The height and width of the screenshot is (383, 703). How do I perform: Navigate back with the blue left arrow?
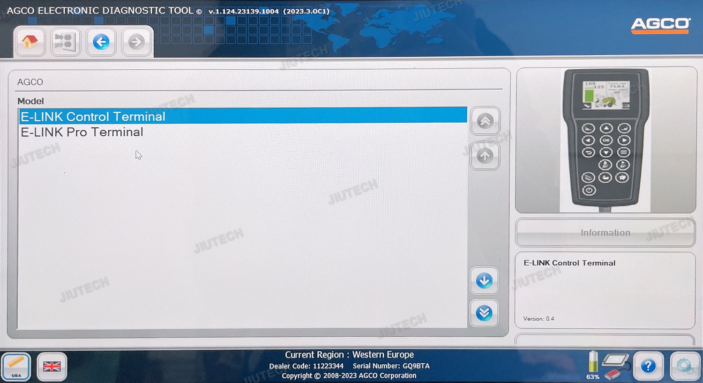(101, 42)
